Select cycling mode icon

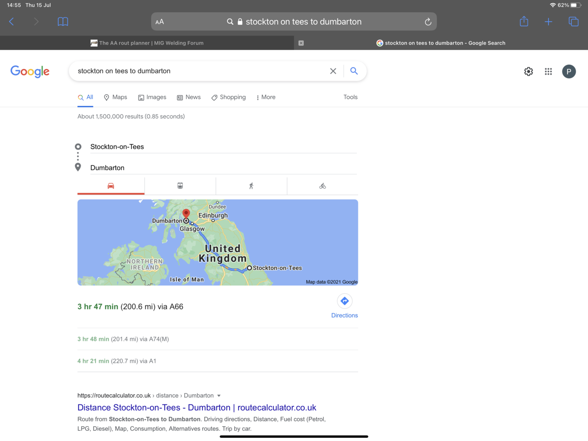tap(323, 186)
